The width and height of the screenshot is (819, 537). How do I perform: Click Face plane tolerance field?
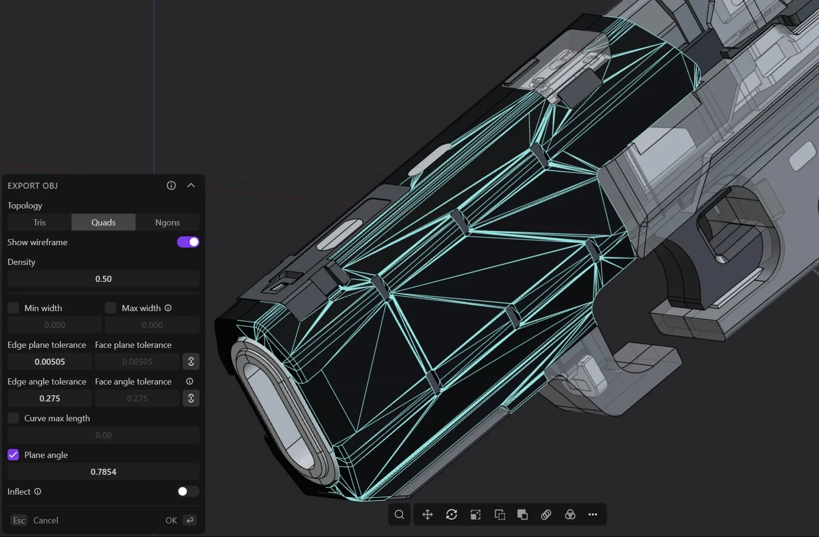tap(137, 361)
